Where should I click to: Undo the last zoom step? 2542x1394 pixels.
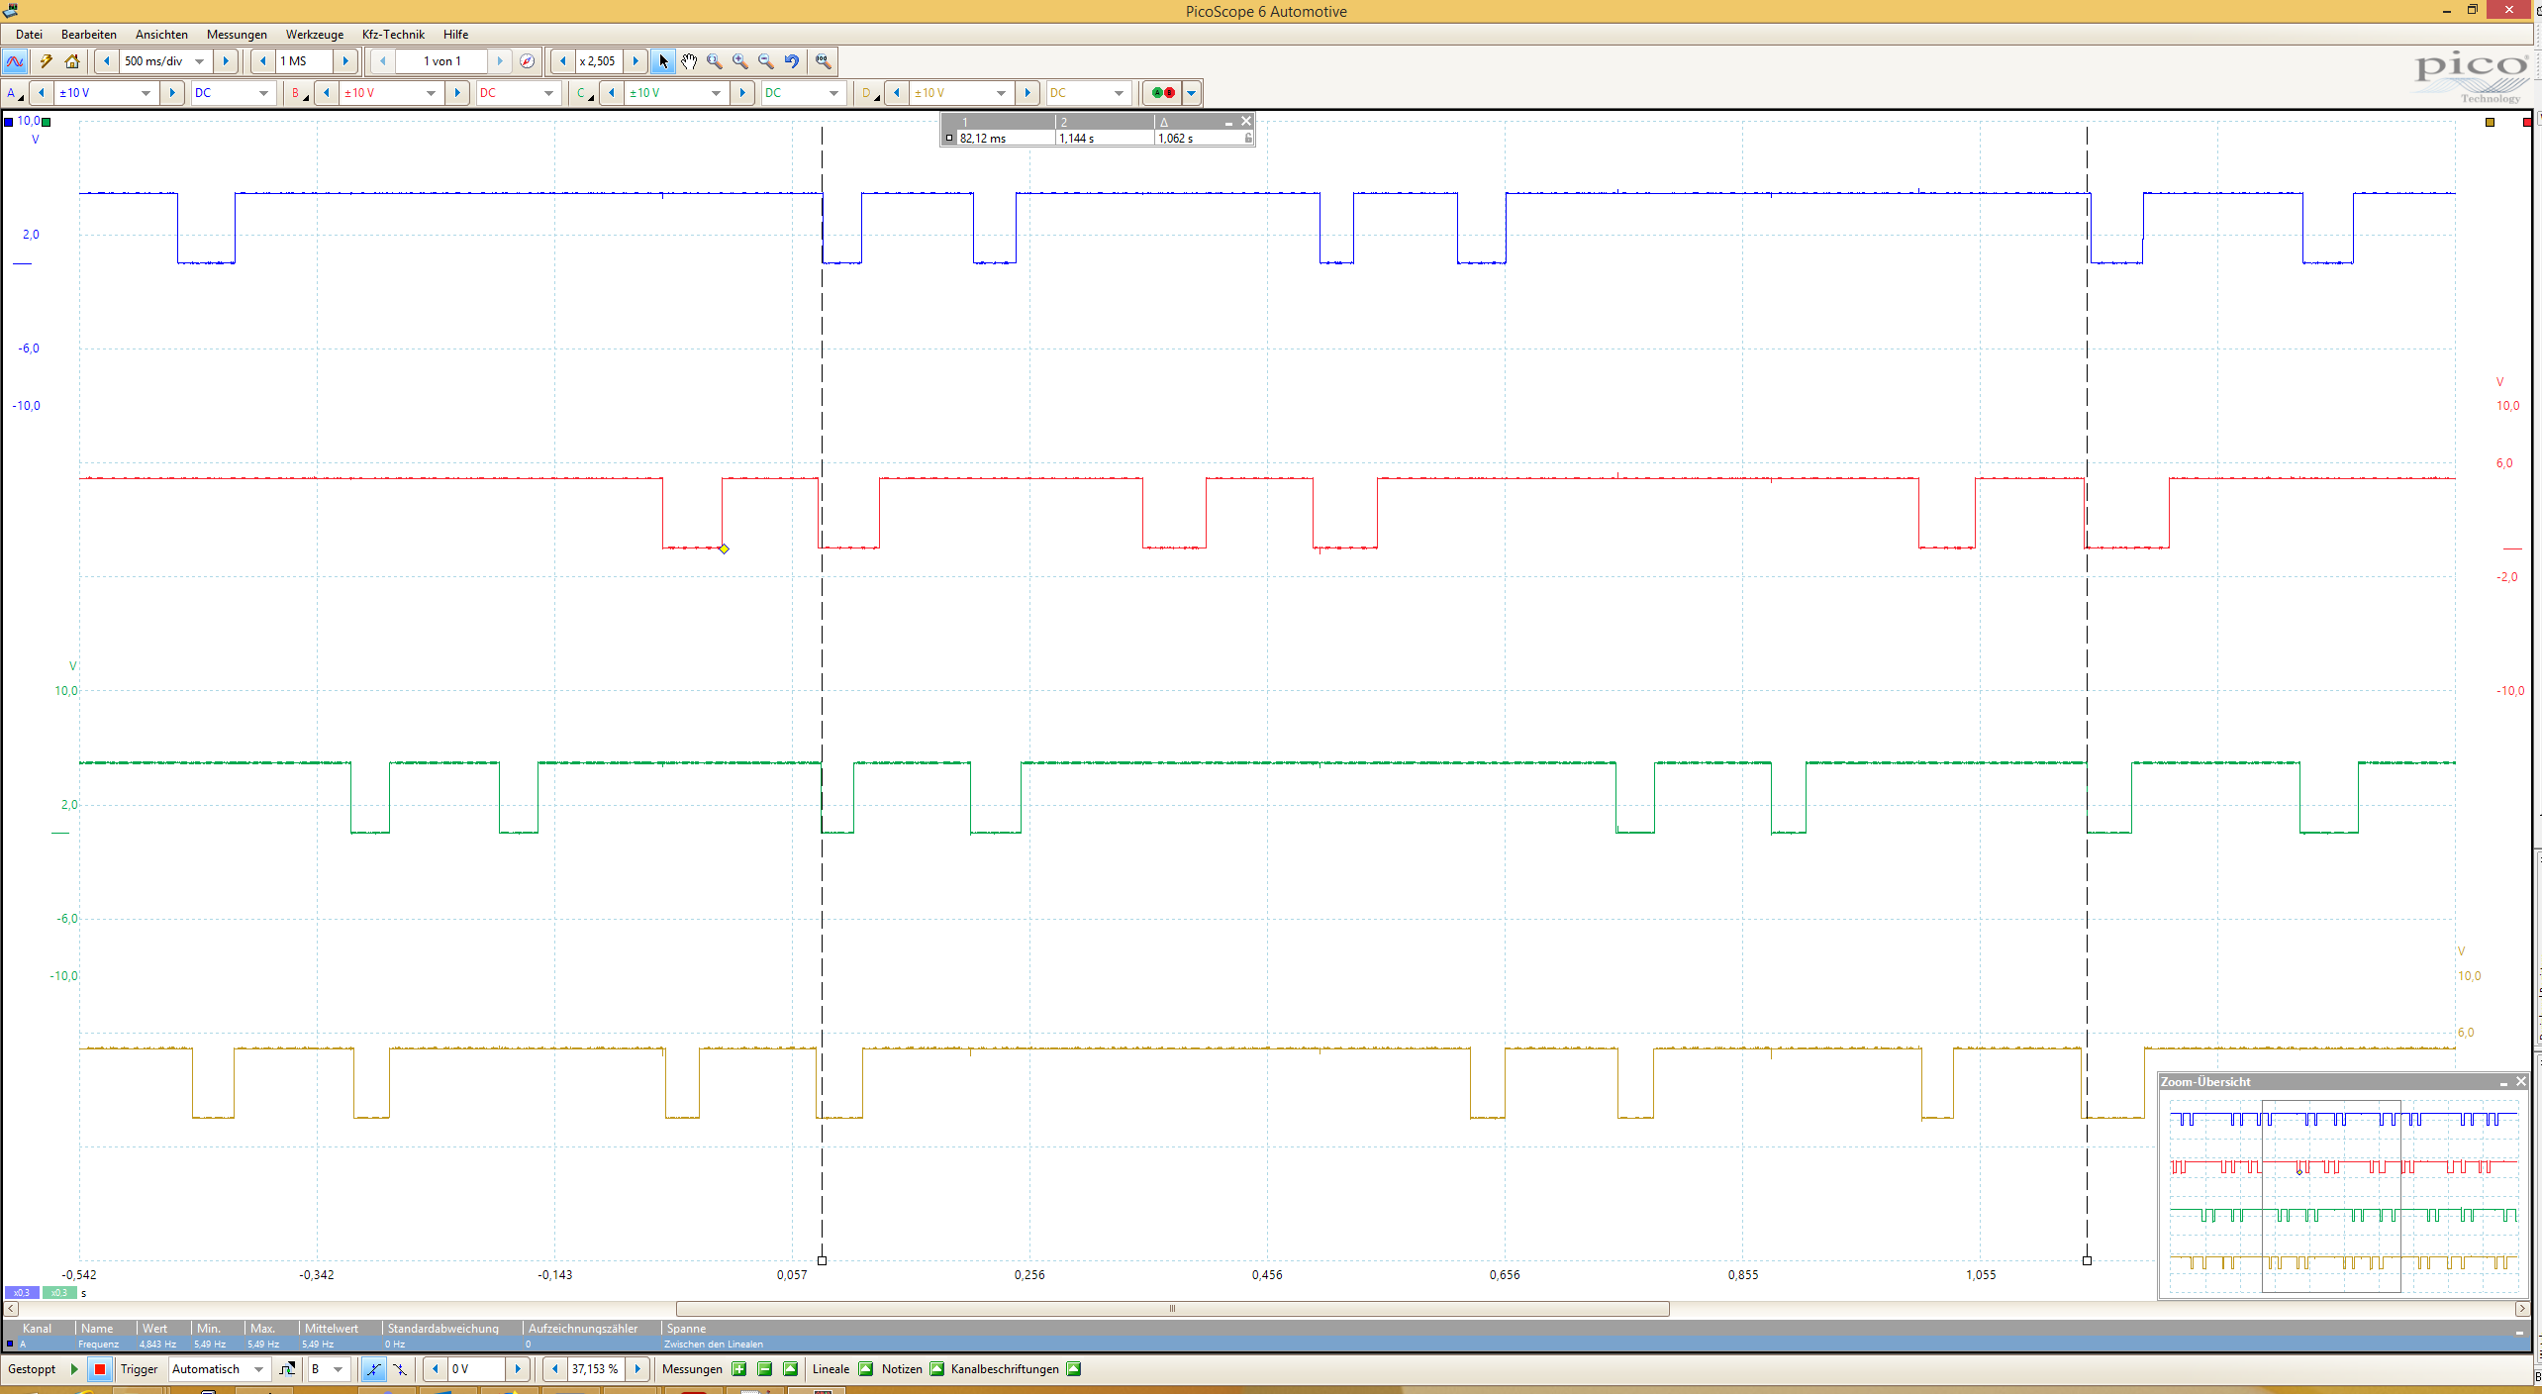[792, 61]
